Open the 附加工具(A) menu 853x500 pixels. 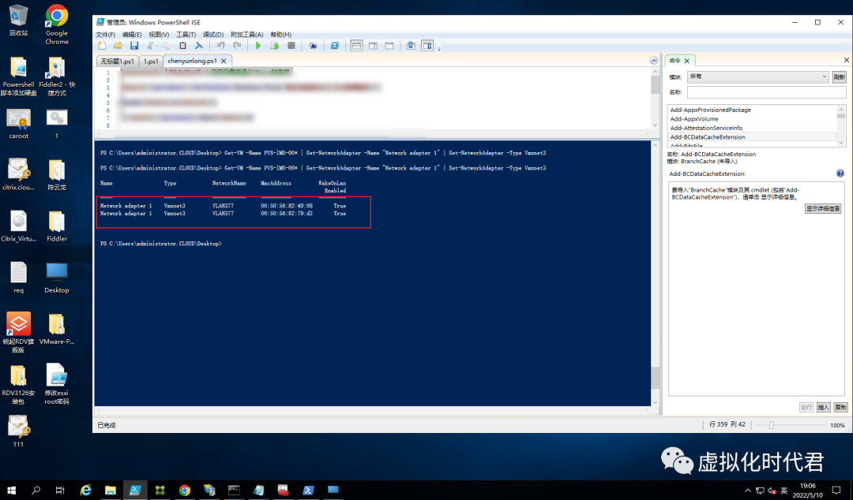247,34
